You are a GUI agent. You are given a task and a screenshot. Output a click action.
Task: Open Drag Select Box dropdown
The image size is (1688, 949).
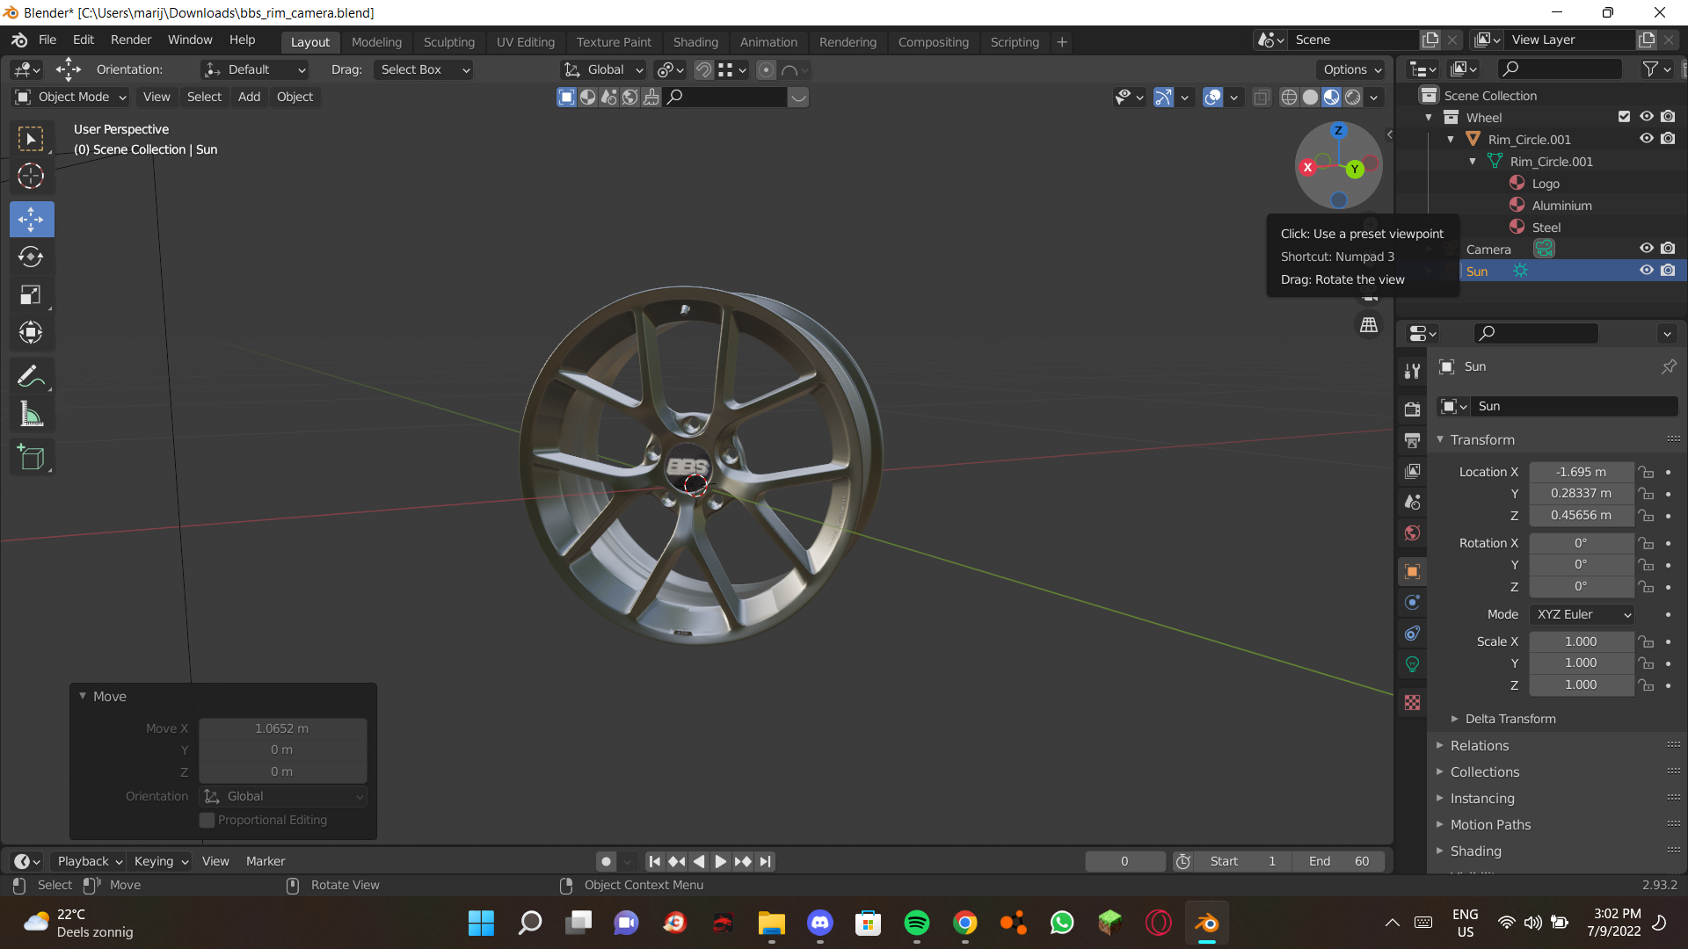pyautogui.click(x=423, y=69)
